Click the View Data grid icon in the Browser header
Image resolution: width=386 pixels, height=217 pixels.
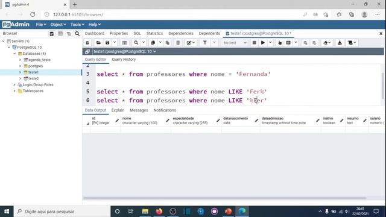click(x=60, y=34)
